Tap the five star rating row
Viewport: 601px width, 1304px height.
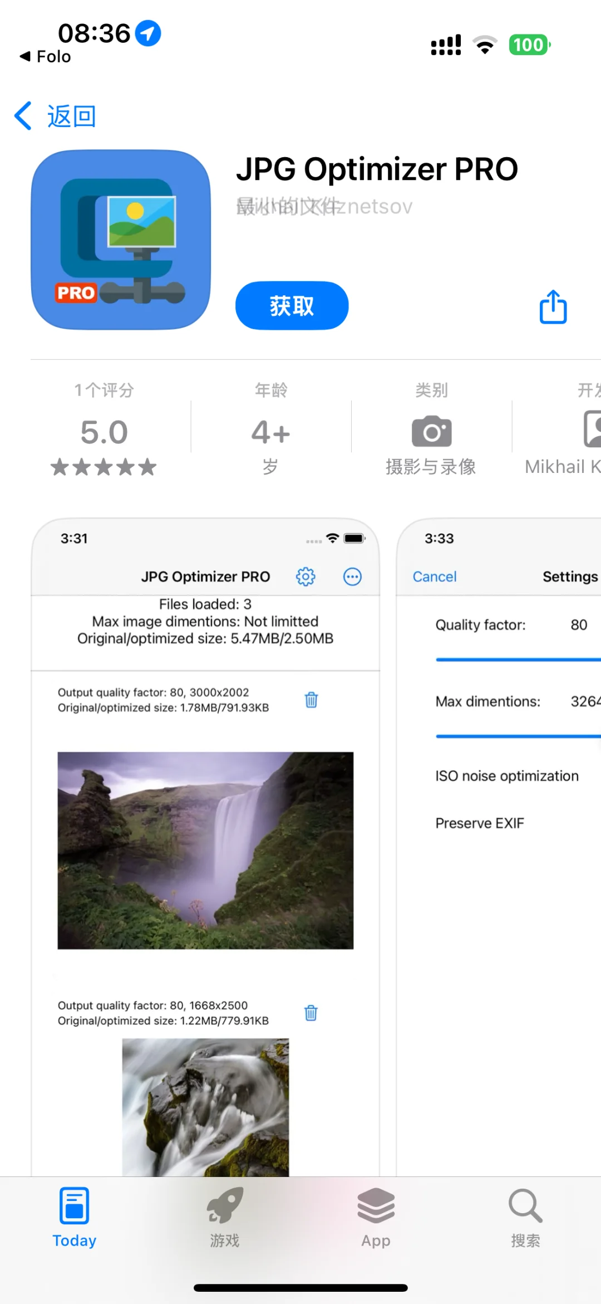(x=104, y=467)
